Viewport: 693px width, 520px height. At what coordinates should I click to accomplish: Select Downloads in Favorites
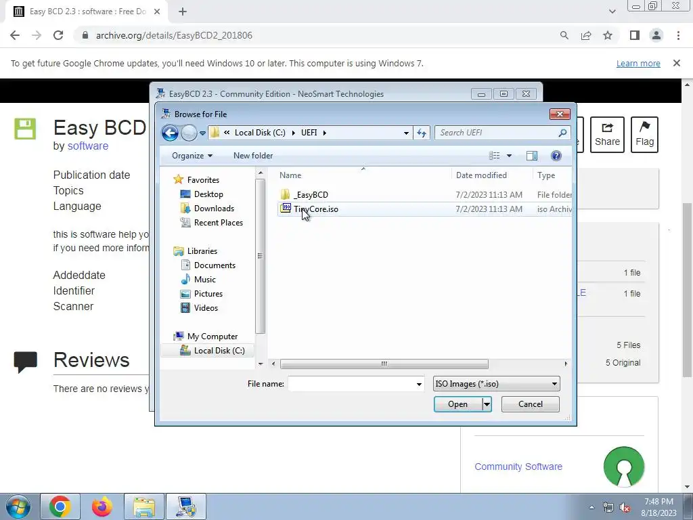(214, 209)
